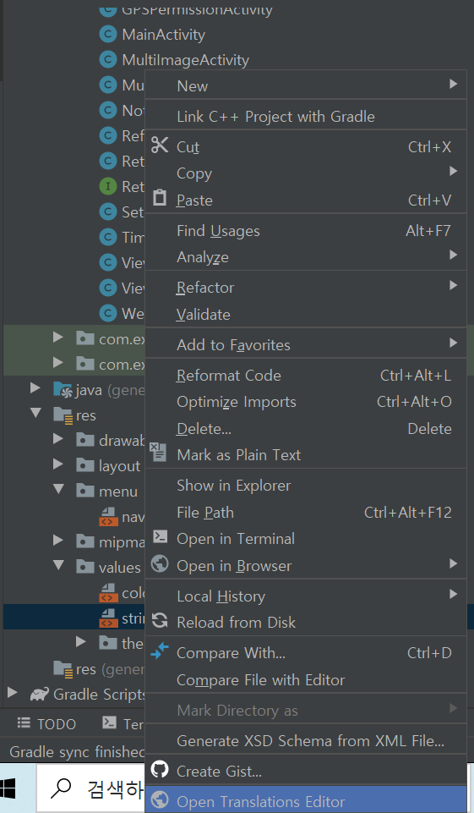This screenshot has height=813, width=474.
Task: Expand the Gradle Scripts node
Action: tap(13, 693)
